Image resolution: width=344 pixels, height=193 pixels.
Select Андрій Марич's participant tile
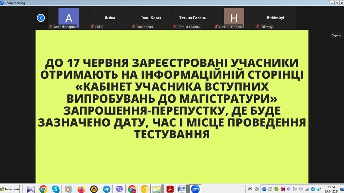[x=69, y=18]
